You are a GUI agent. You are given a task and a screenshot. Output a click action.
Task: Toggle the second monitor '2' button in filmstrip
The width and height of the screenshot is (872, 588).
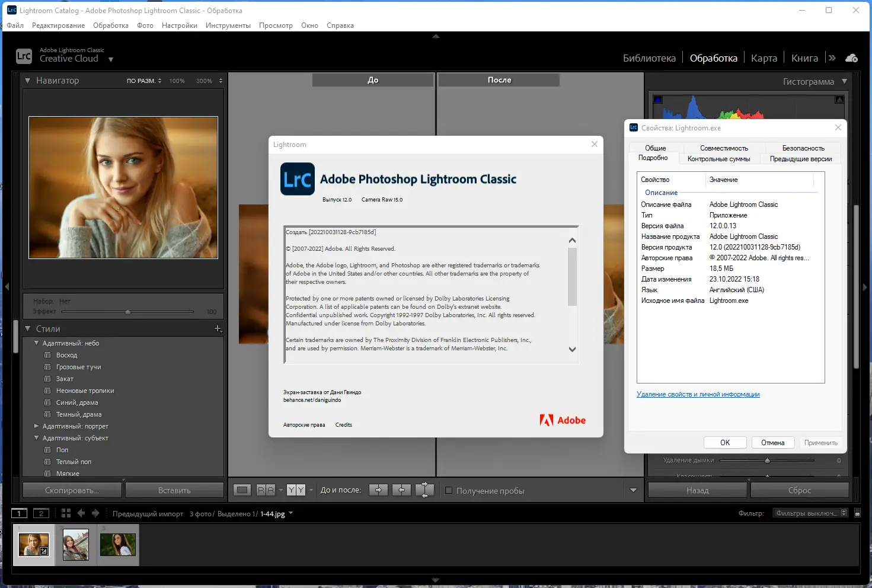click(x=41, y=513)
